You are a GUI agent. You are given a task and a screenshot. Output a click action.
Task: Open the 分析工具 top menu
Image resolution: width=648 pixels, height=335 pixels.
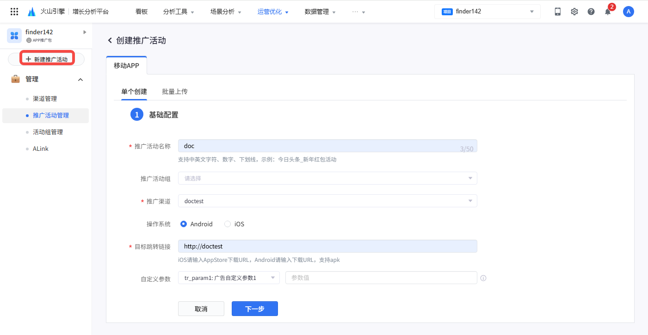(x=178, y=12)
